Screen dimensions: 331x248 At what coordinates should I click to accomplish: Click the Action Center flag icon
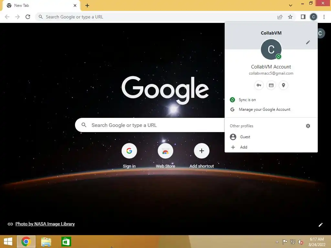(x=285, y=242)
